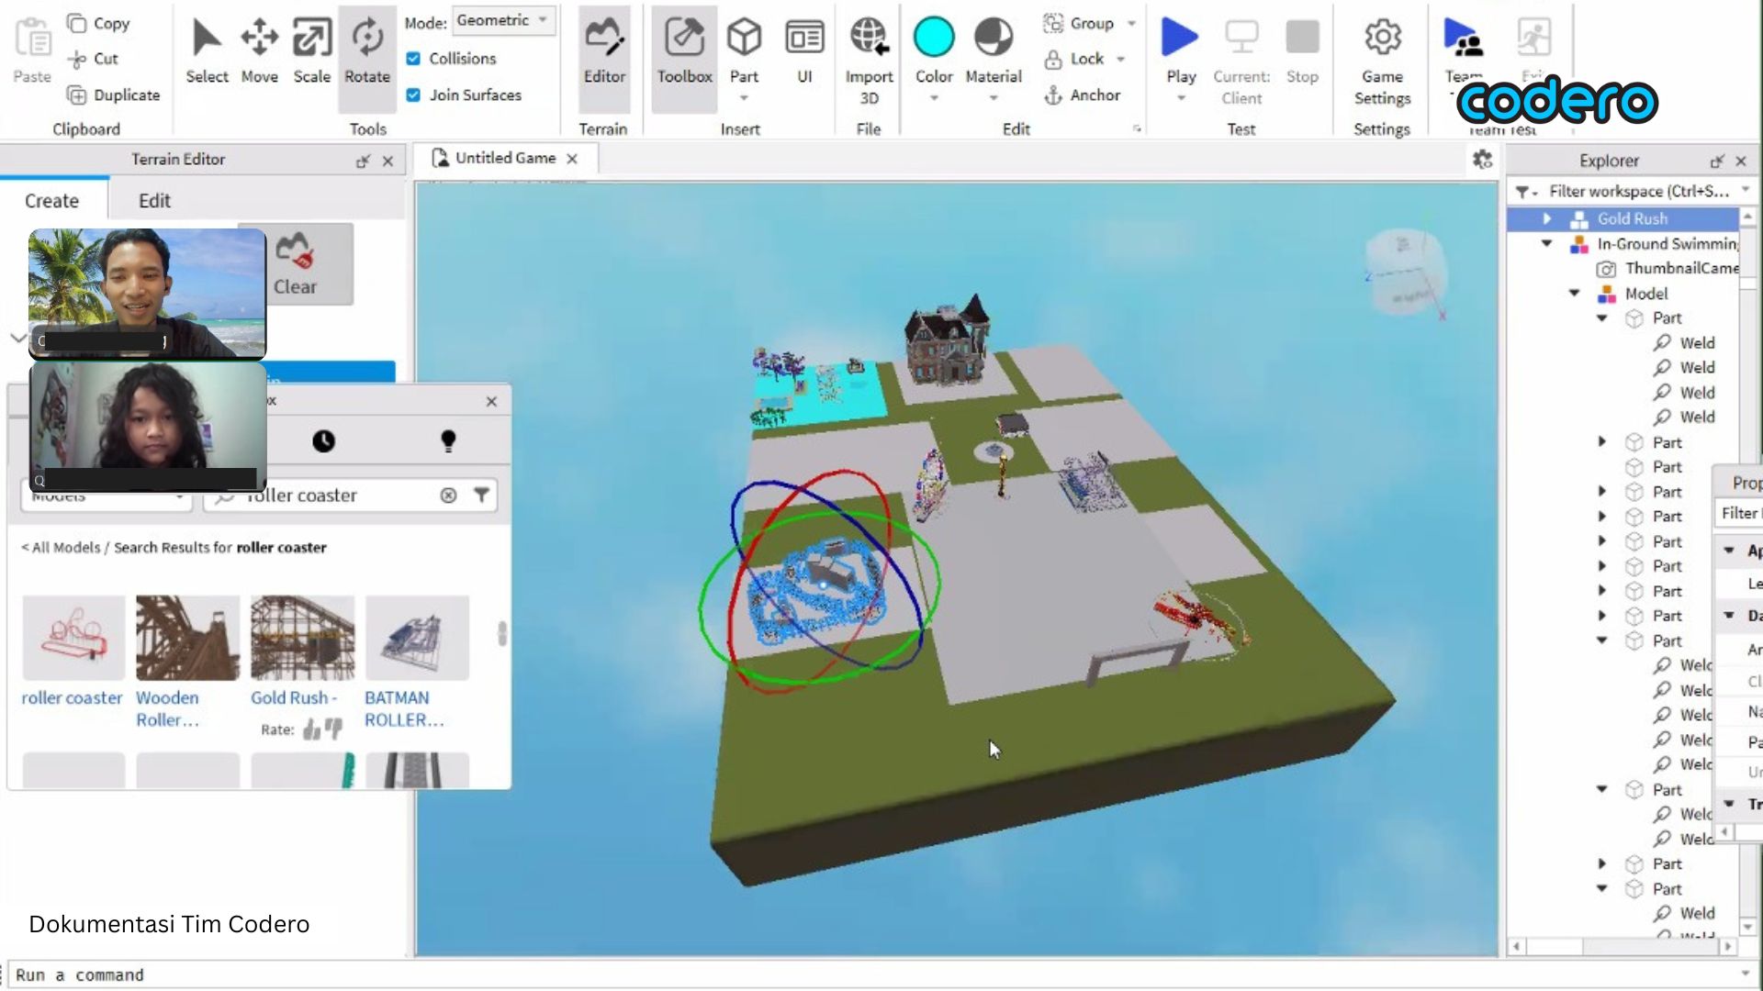The width and height of the screenshot is (1763, 991).
Task: Open Import 3D
Action: coord(869,61)
